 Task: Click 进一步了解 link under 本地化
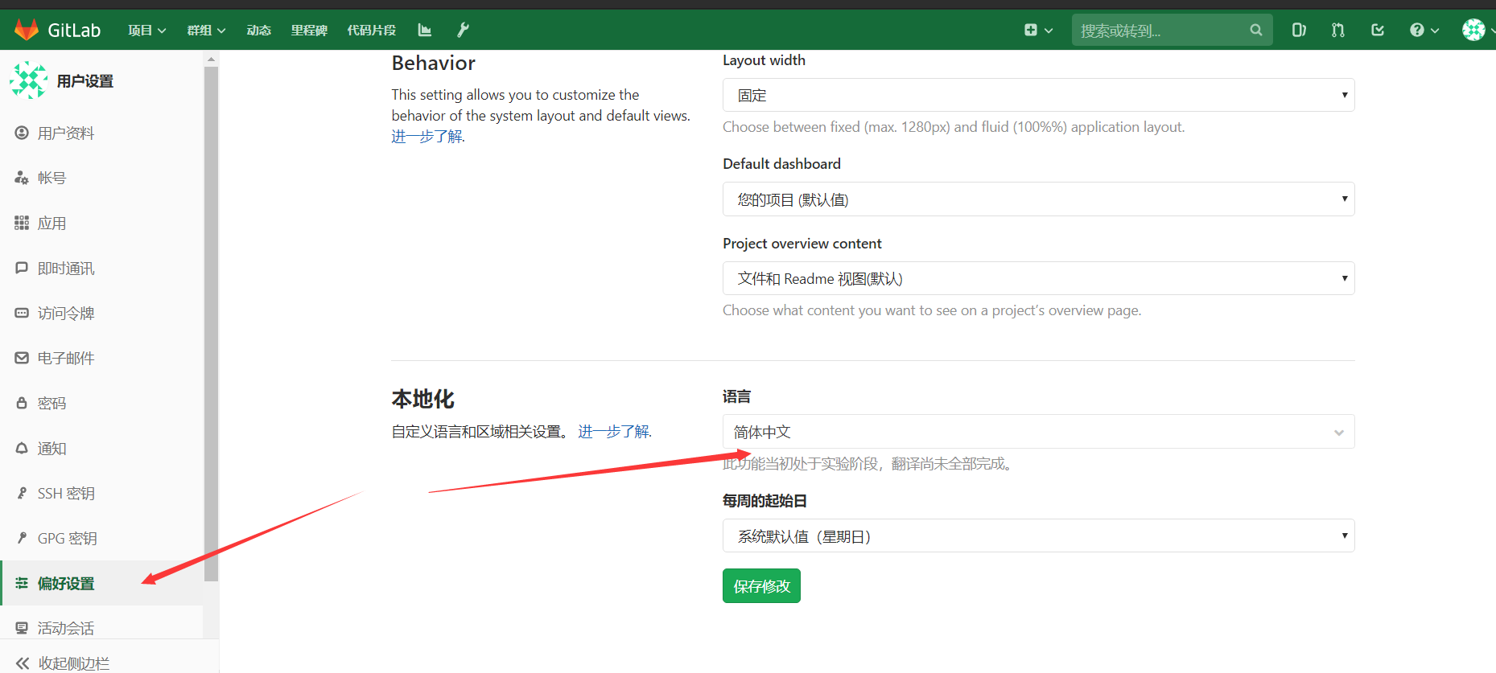pyautogui.click(x=614, y=432)
